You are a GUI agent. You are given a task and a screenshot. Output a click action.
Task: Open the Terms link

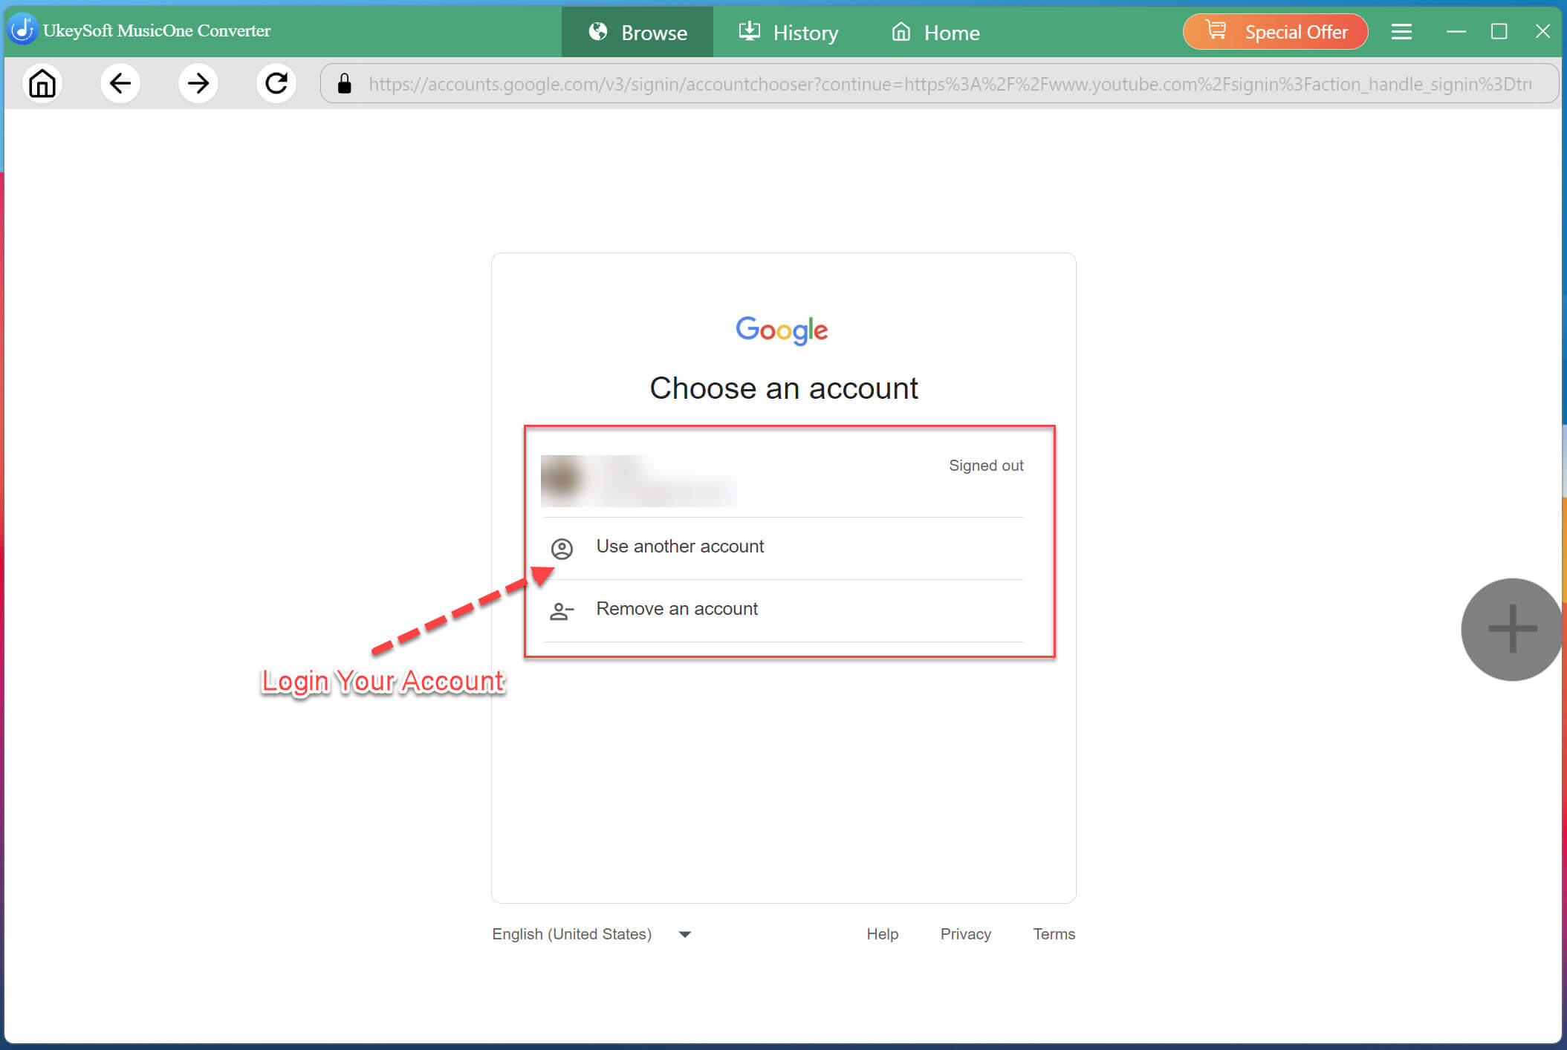coord(1054,934)
